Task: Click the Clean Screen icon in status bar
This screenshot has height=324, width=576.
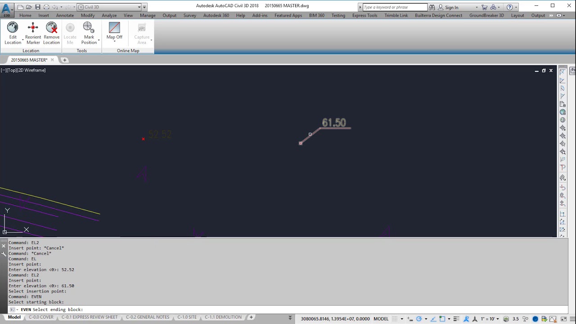Action: 563,319
